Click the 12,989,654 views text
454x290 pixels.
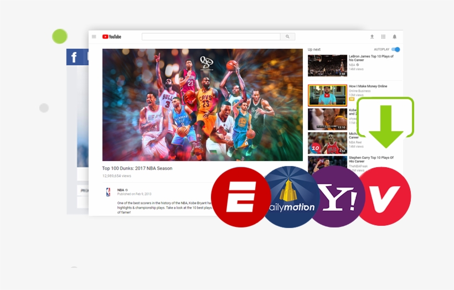click(x=117, y=176)
